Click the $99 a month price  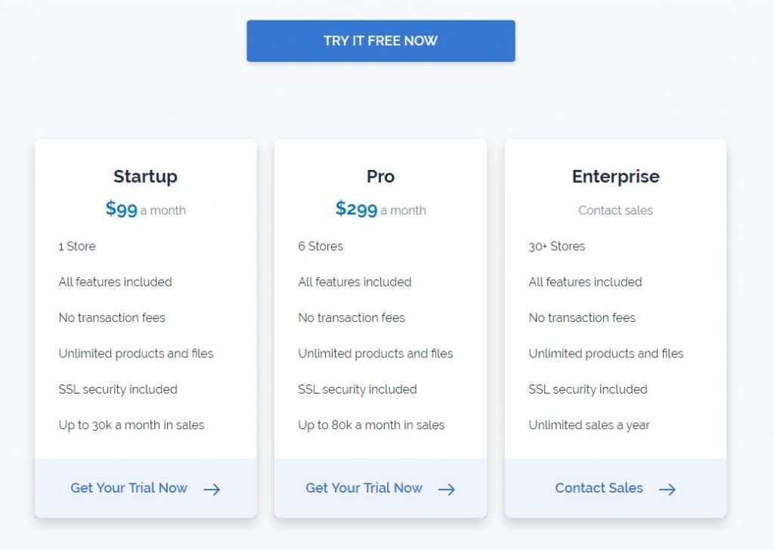pyautogui.click(x=145, y=209)
